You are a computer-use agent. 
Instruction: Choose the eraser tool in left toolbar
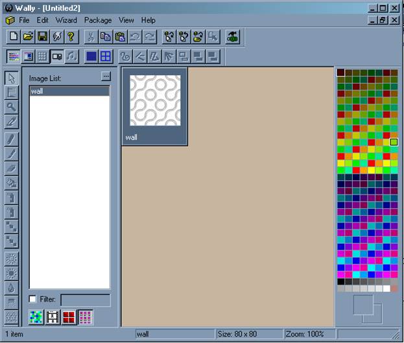11,168
